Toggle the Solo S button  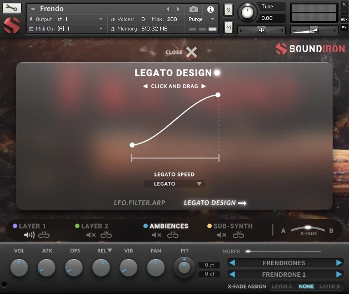[228, 9]
